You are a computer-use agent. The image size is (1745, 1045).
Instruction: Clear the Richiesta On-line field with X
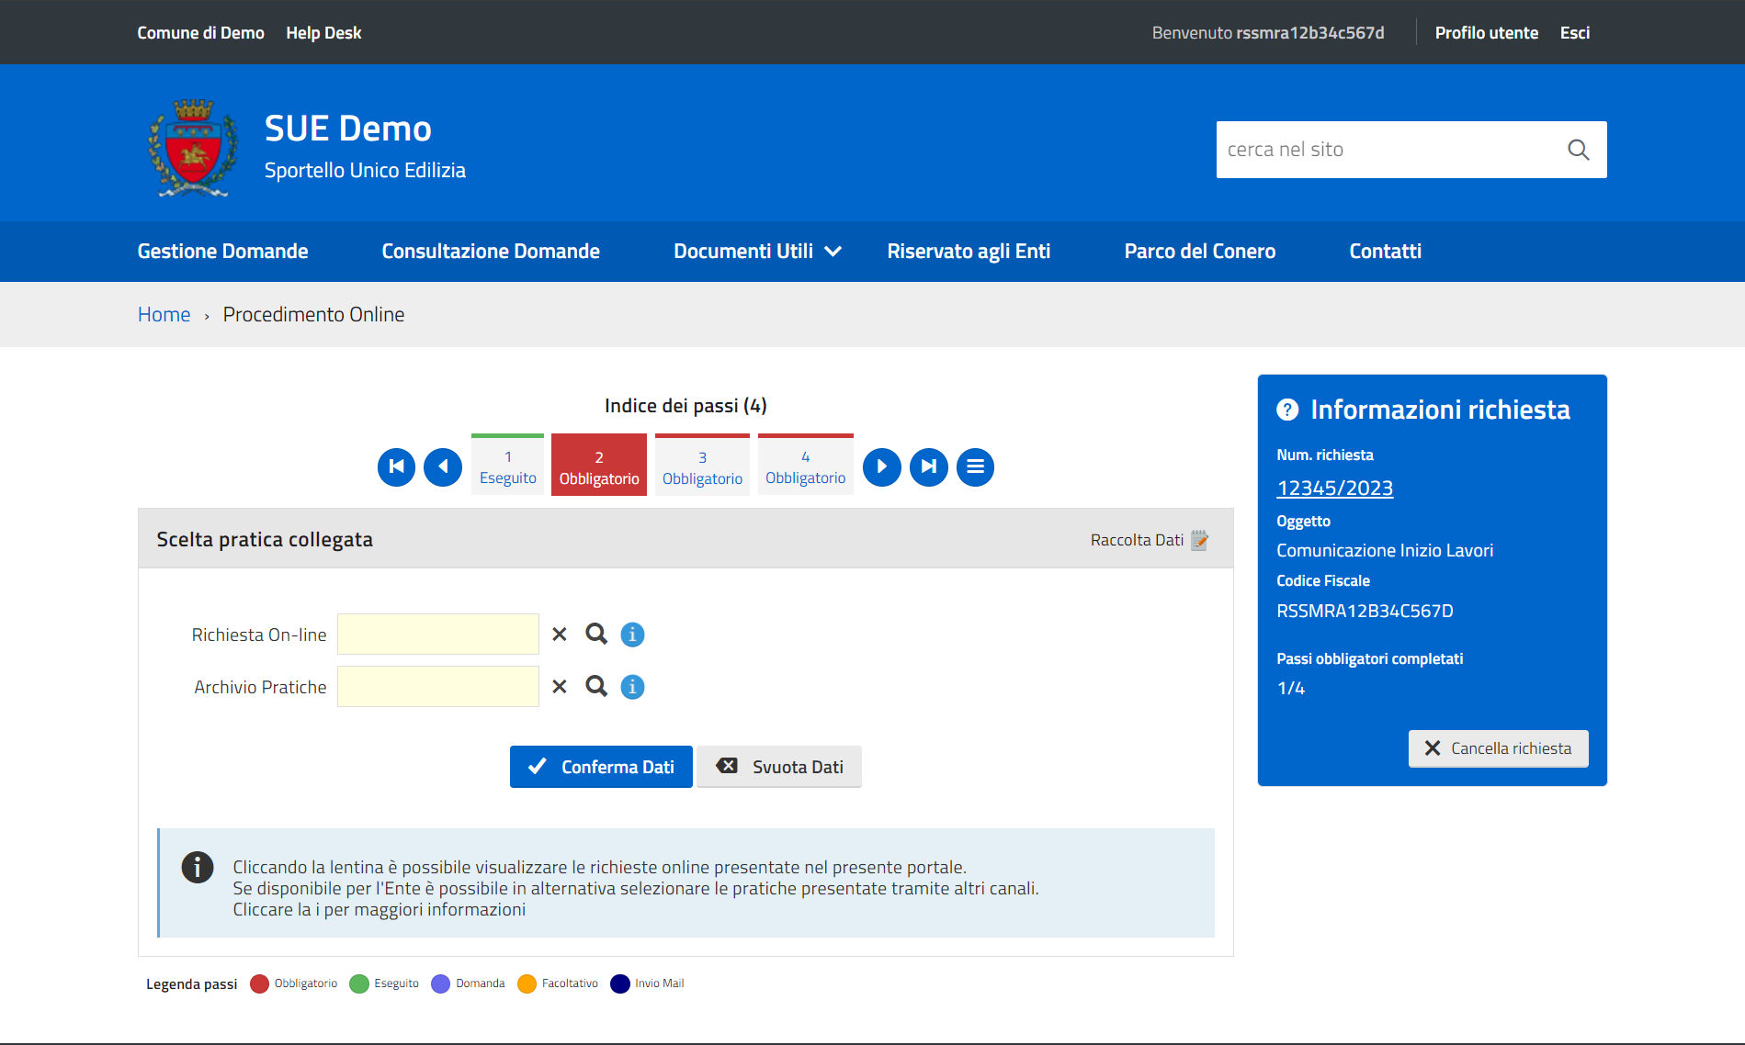click(560, 635)
